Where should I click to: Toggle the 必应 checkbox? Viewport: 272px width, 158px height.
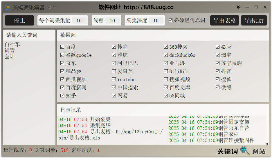(x=217, y=47)
